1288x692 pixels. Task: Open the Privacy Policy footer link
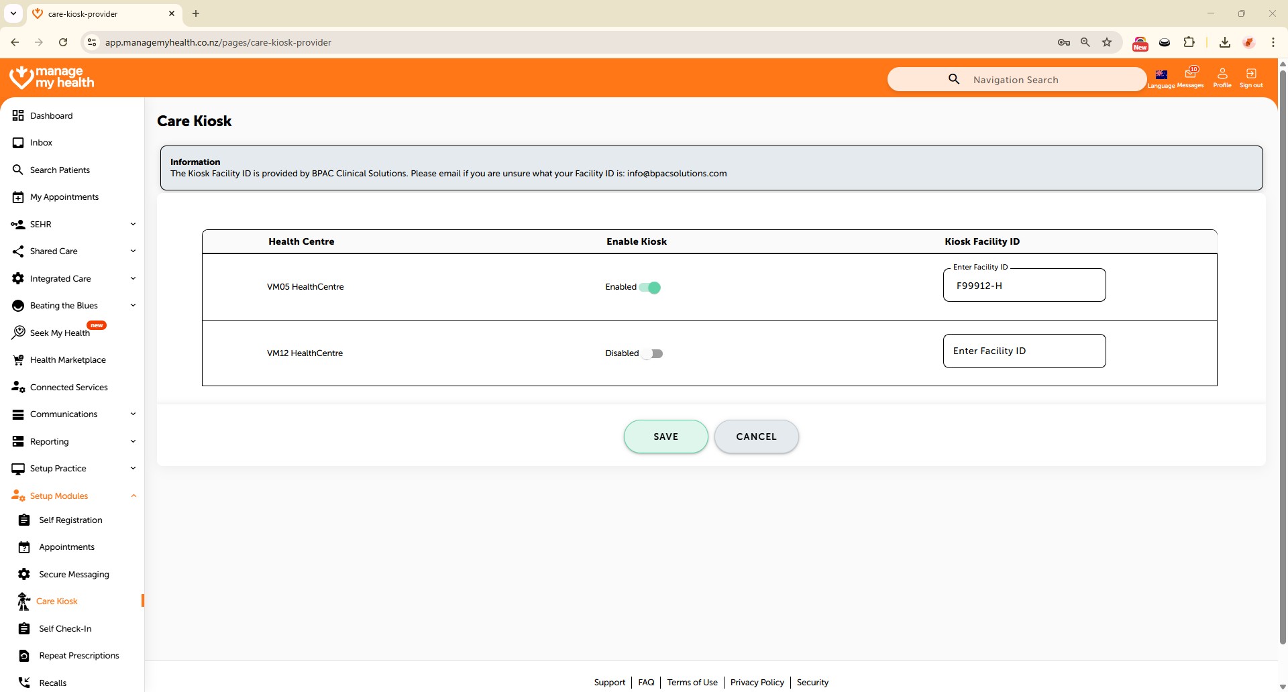(x=757, y=682)
